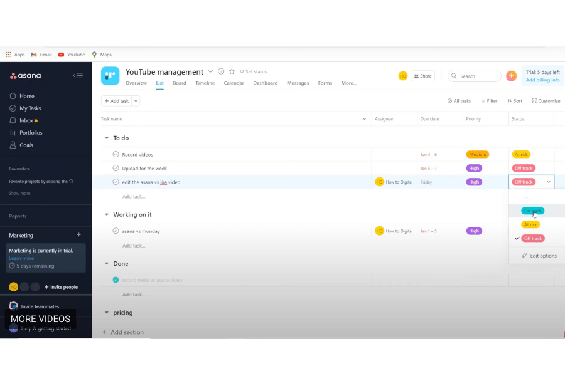This screenshot has height=376, width=565.
Task: Open the Sort options
Action: pyautogui.click(x=515, y=100)
